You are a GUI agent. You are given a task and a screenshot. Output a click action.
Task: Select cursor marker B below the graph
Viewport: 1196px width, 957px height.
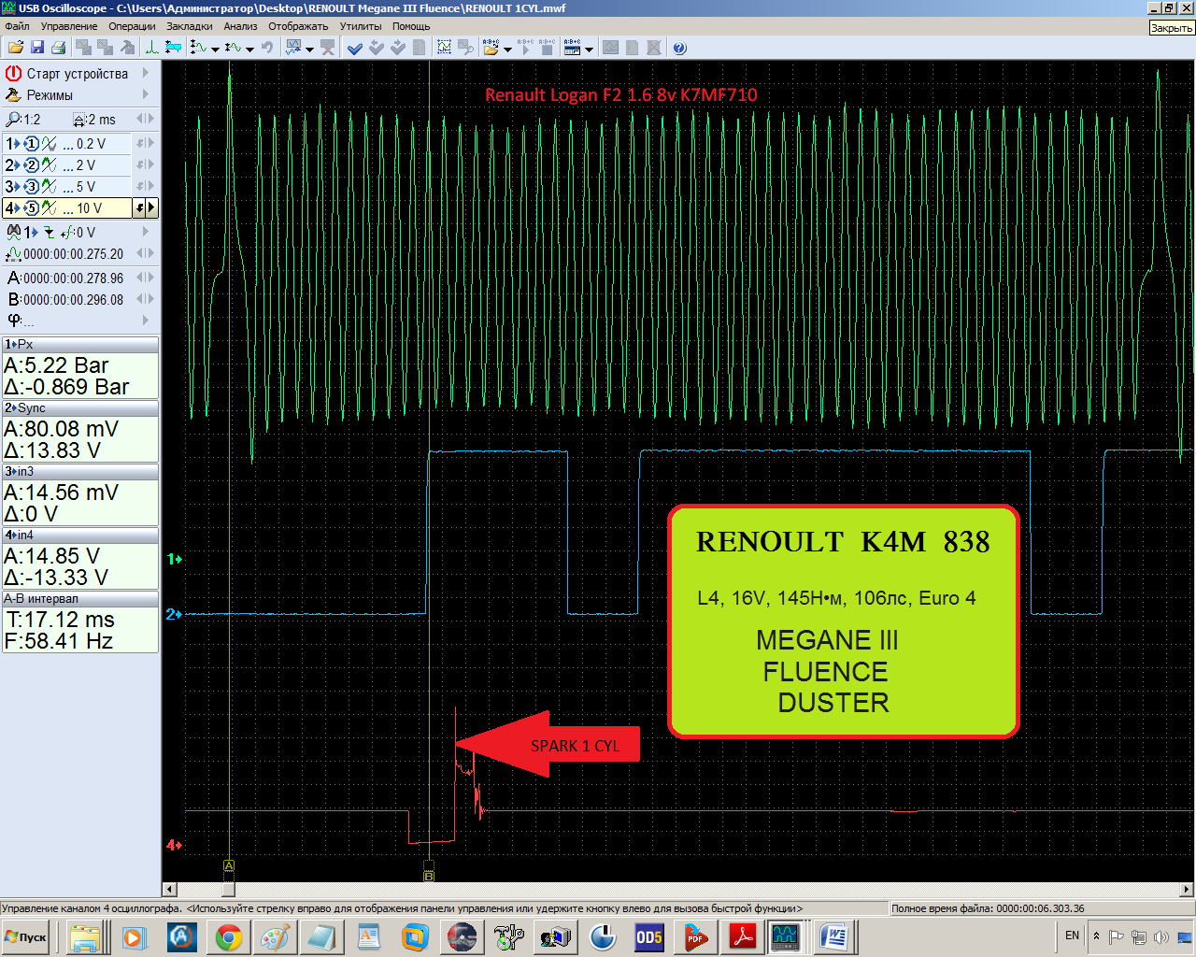coord(429,876)
